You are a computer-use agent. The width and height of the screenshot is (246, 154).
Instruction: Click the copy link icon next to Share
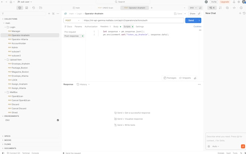coord(199,14)
